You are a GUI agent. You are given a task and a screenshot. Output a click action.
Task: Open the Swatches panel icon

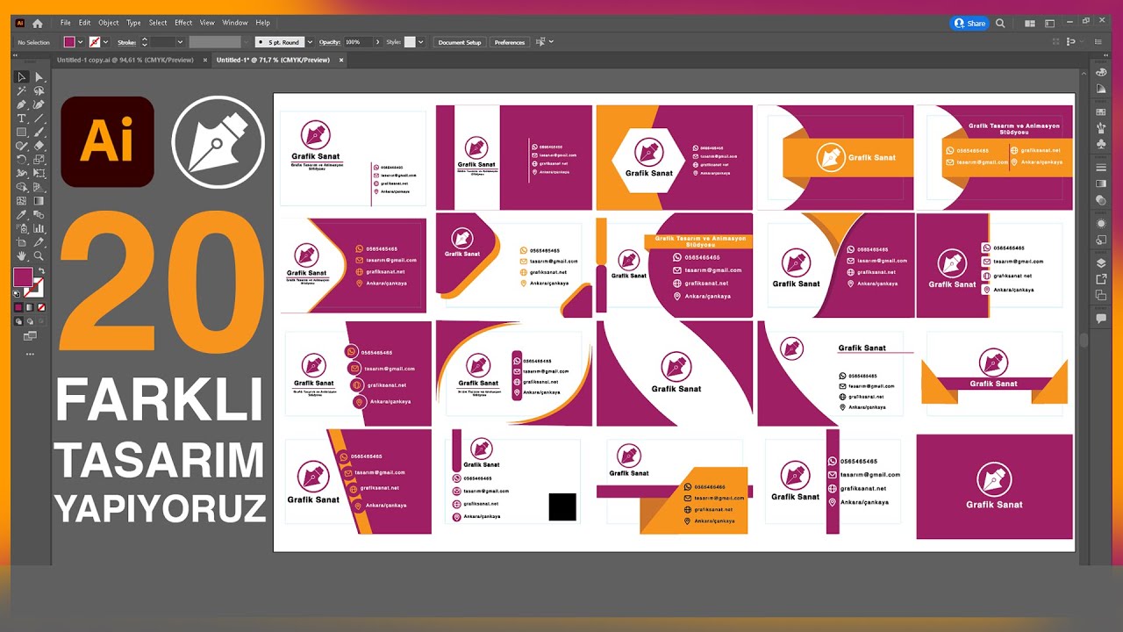[x=1101, y=111]
